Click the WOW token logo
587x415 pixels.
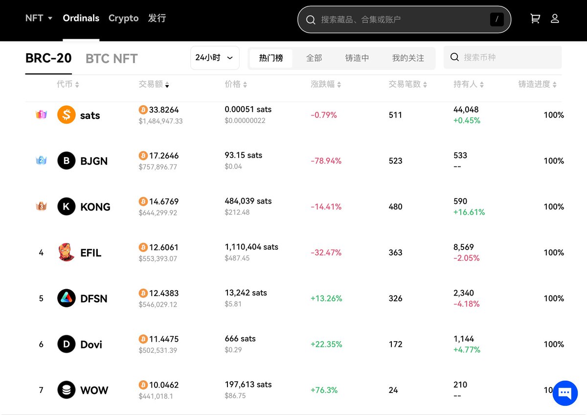tap(67, 390)
